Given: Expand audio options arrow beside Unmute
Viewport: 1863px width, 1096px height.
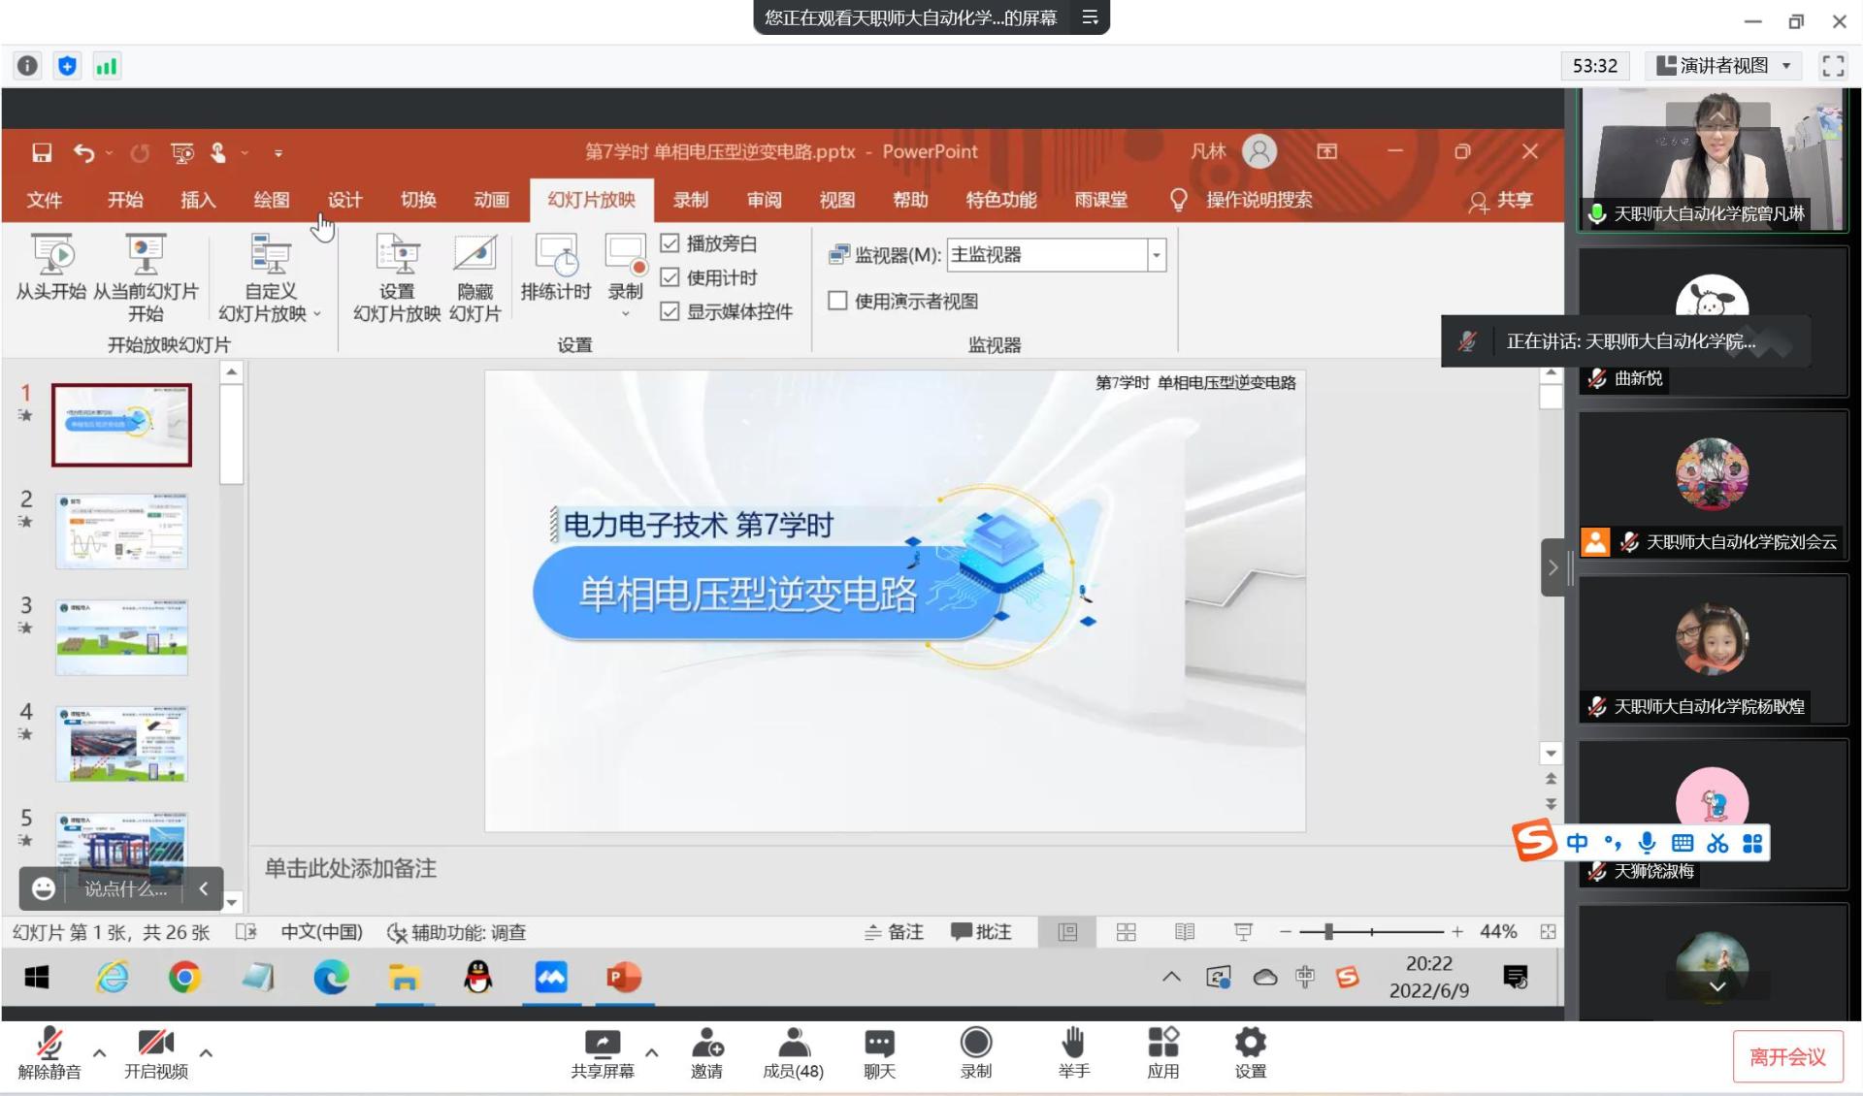Looking at the screenshot, I should pos(99,1053).
